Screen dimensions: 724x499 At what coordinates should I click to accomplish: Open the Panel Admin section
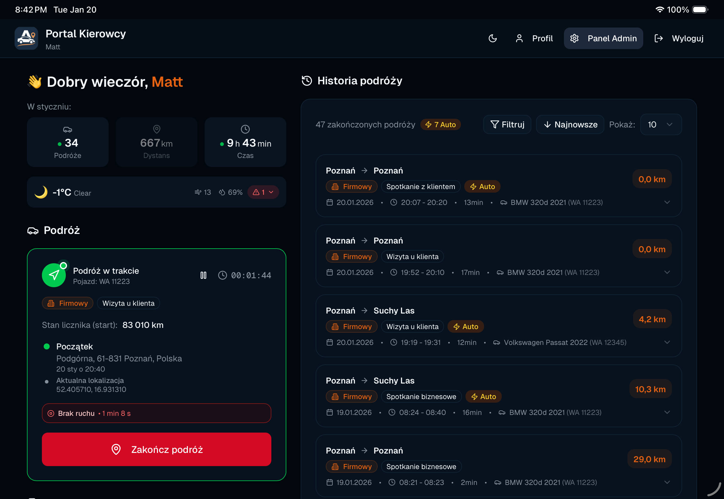[x=603, y=38]
